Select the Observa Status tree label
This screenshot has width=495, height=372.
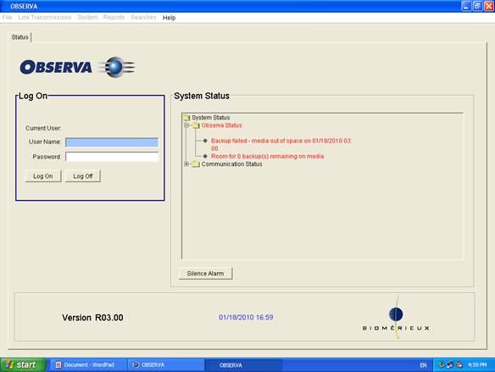pos(221,125)
